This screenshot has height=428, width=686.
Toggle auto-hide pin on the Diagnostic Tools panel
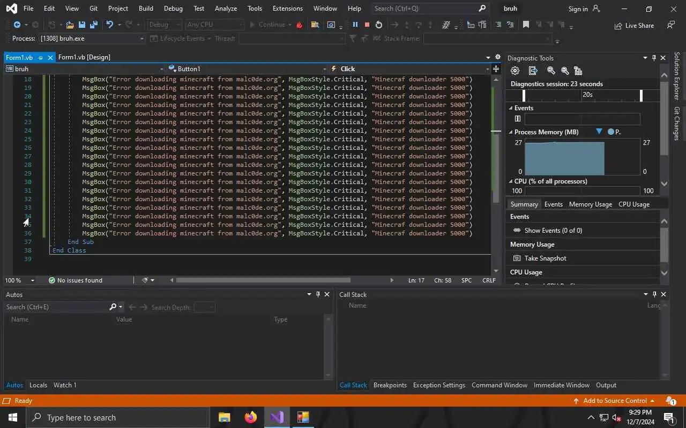pyautogui.click(x=654, y=58)
